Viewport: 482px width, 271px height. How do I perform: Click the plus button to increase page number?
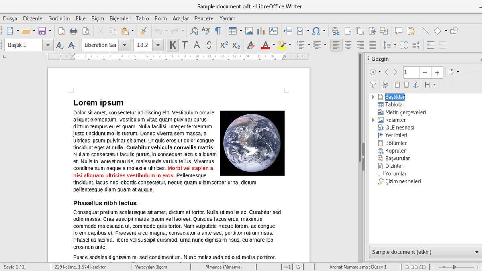click(437, 72)
